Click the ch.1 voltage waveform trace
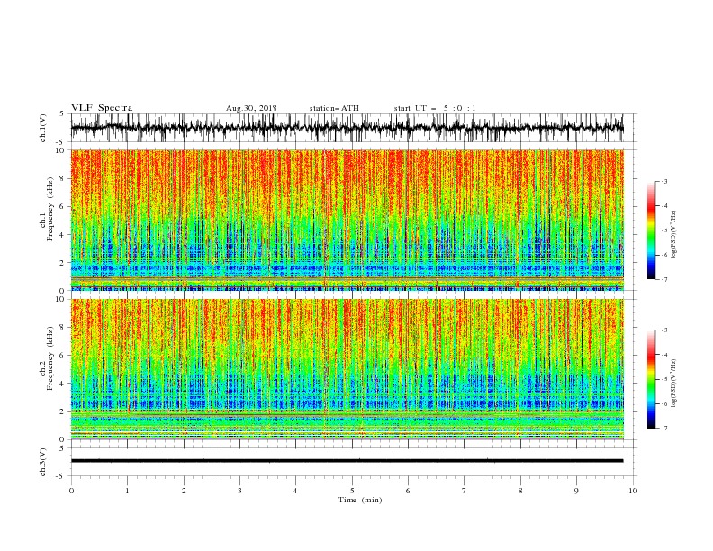713x551 pixels. coord(347,128)
